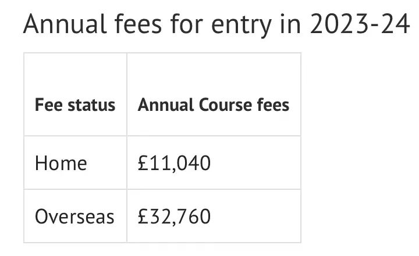Click the word 'entry' in the heading

click(x=242, y=26)
